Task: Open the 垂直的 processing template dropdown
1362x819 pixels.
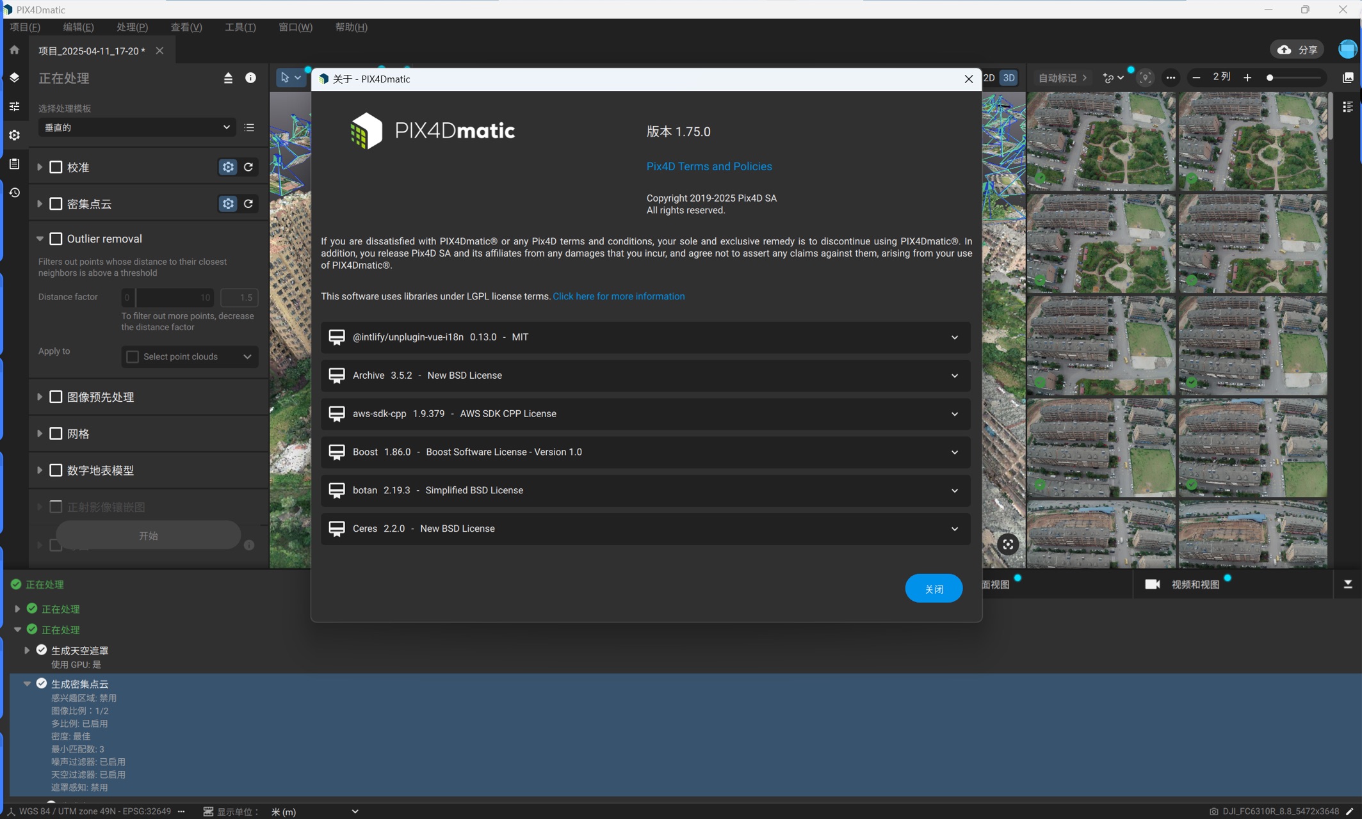Action: point(136,127)
